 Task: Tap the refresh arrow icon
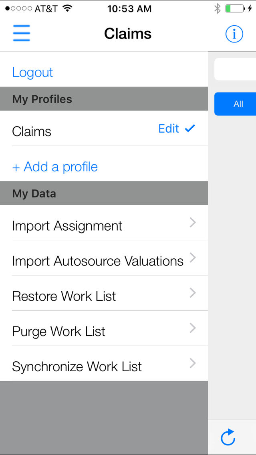click(228, 437)
